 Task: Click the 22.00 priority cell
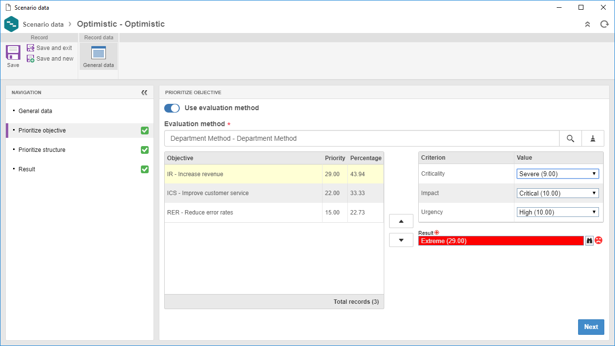point(335,193)
